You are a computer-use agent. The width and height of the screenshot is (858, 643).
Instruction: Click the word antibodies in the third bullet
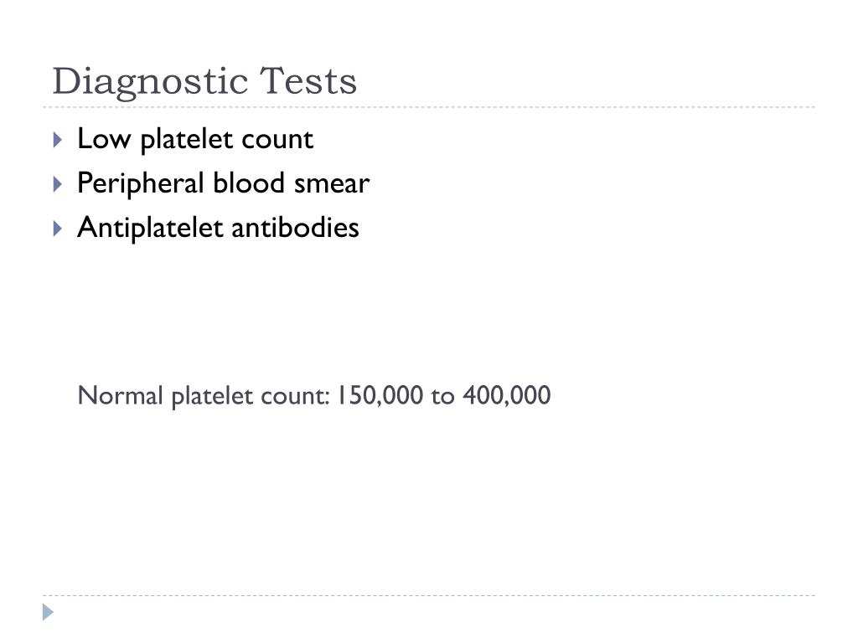[296, 227]
